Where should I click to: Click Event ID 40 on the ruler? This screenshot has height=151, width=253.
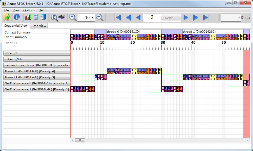pos(193,43)
